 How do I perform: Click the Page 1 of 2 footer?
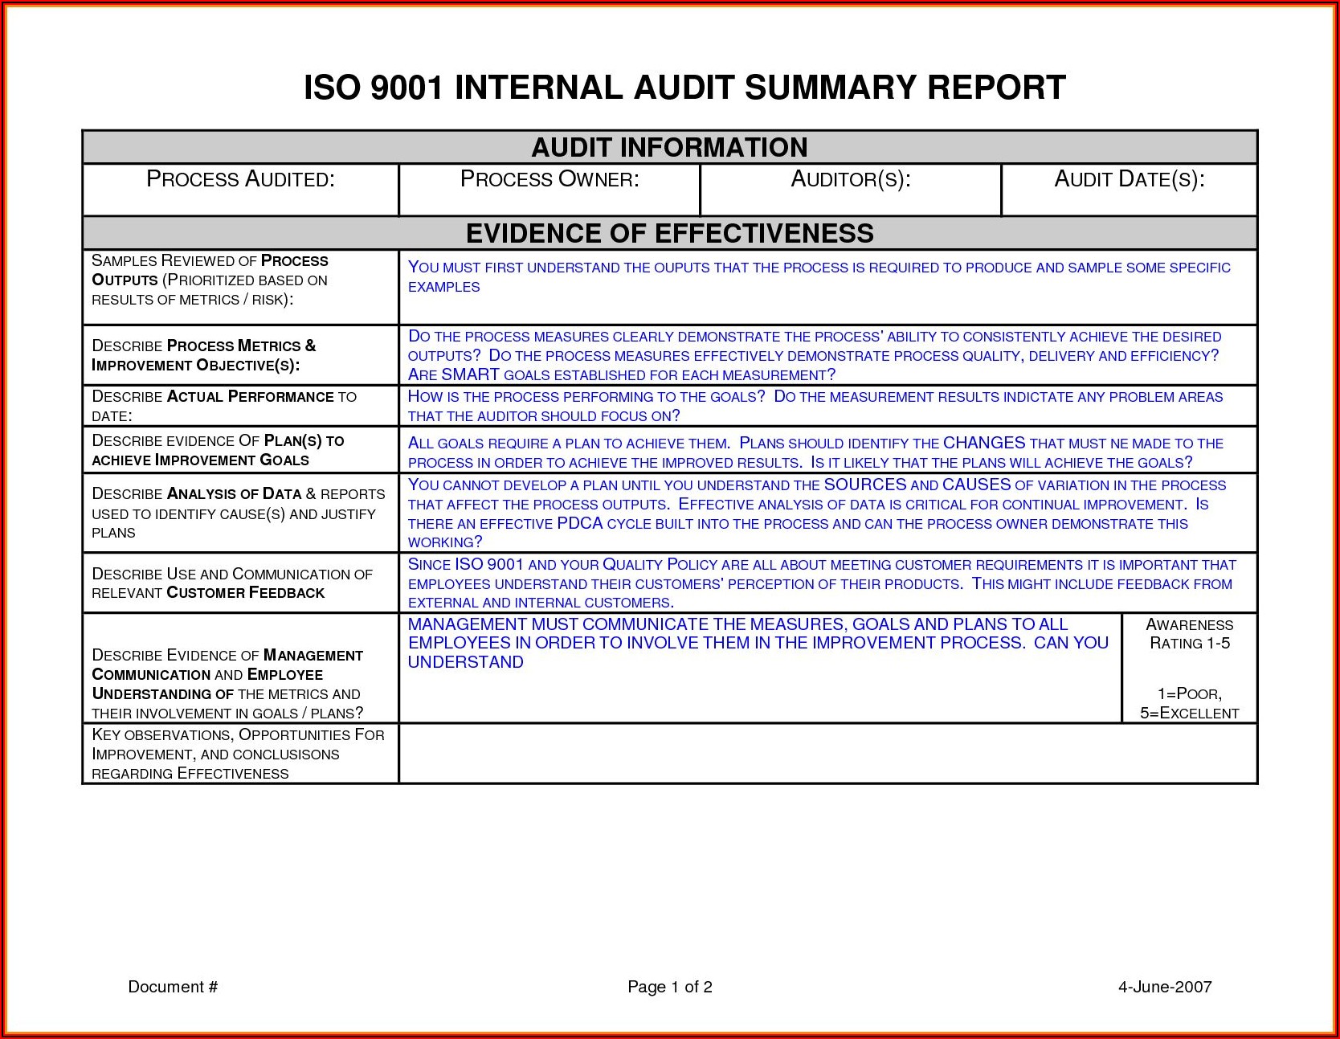[x=670, y=987]
